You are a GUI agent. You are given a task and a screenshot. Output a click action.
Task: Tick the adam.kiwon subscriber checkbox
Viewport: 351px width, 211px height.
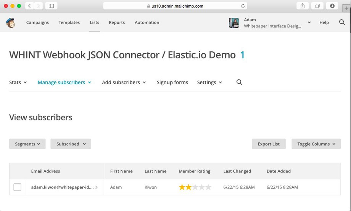coord(18,187)
